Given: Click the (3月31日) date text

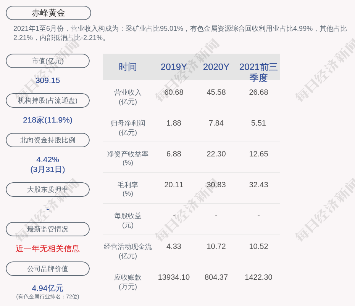Looking at the screenshot, I should [x=48, y=169].
